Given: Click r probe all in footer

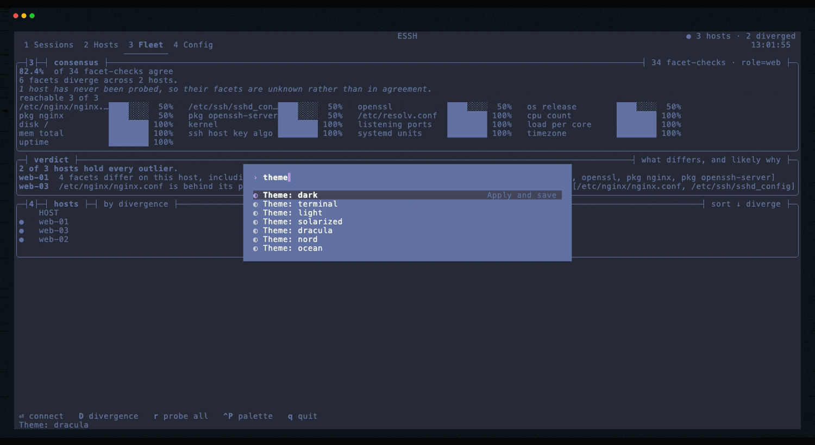Looking at the screenshot, I should (181, 416).
